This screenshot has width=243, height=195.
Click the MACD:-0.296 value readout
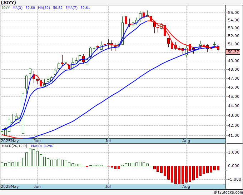coord(42,146)
